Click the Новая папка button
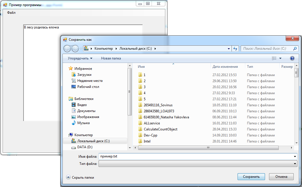The width and height of the screenshot is (302, 187). click(x=111, y=58)
